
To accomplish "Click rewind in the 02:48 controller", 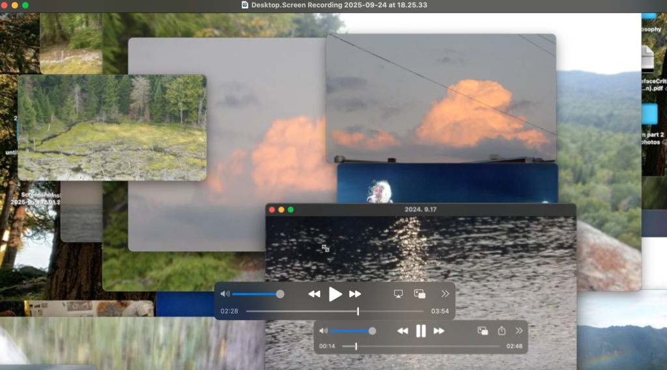I will tap(403, 331).
